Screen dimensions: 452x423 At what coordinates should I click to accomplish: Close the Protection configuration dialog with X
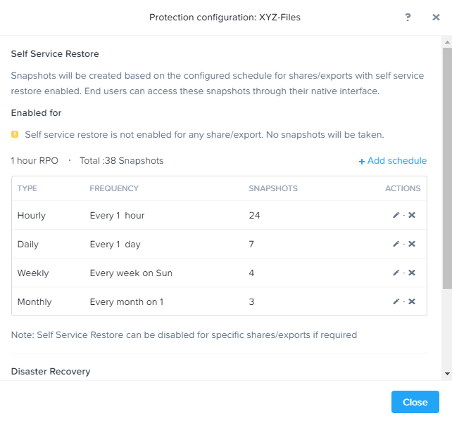tap(436, 18)
